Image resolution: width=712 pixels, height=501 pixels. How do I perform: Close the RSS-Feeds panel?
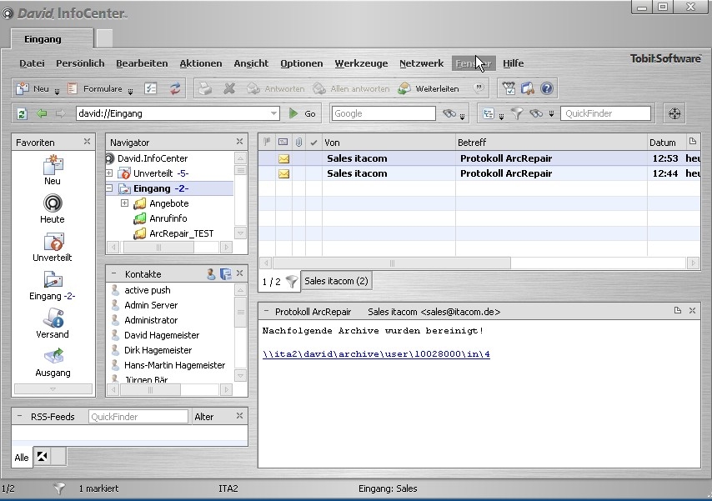click(x=240, y=416)
